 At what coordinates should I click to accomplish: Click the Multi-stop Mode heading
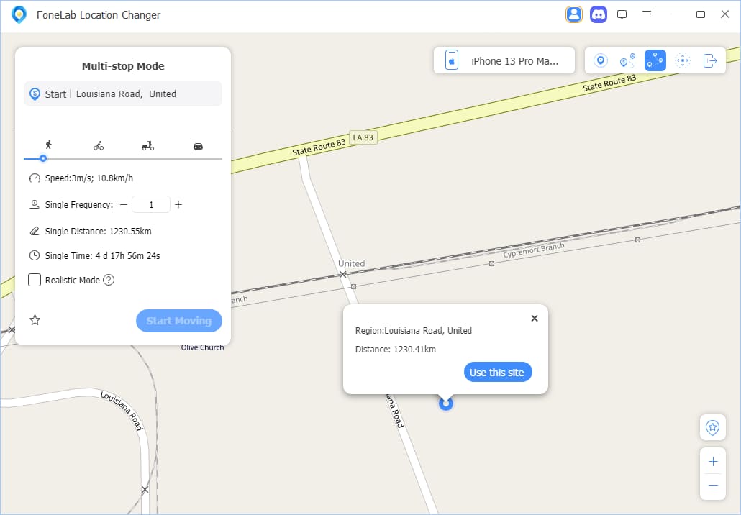123,66
